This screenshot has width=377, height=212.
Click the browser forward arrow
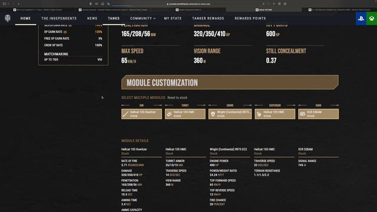click(x=18, y=4)
